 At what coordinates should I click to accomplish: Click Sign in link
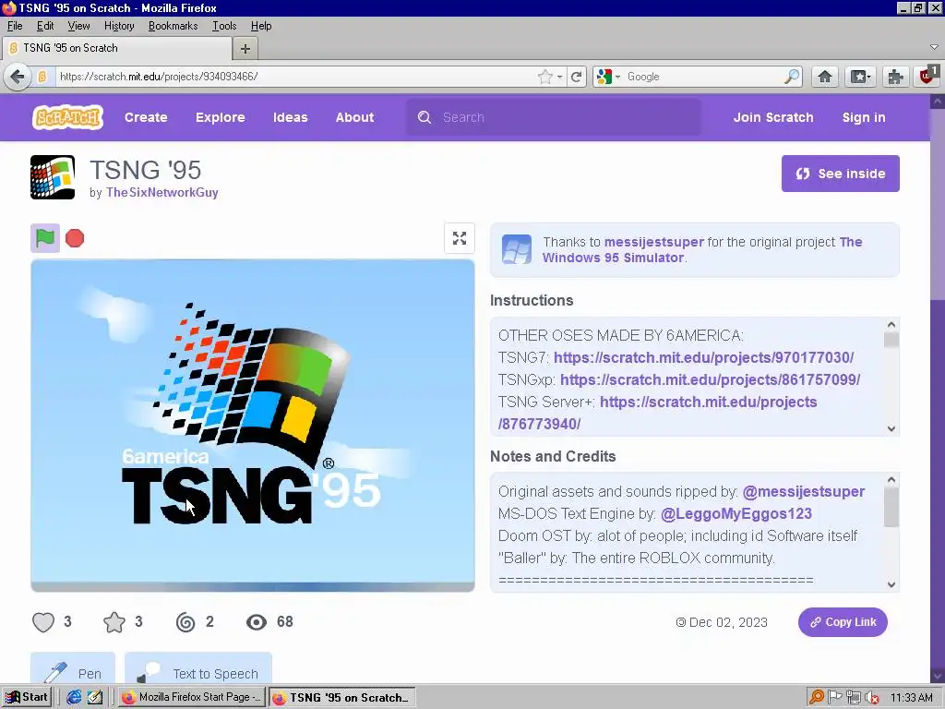coord(864,117)
